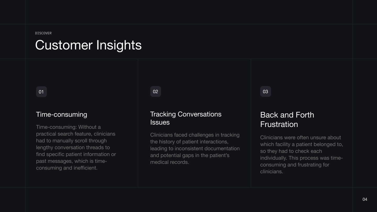Click the paragraph about manually scrolling threads
Viewport: 377px width, 212px height.
(76, 147)
